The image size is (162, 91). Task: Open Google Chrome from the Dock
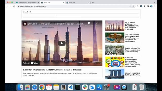(x=42, y=87)
